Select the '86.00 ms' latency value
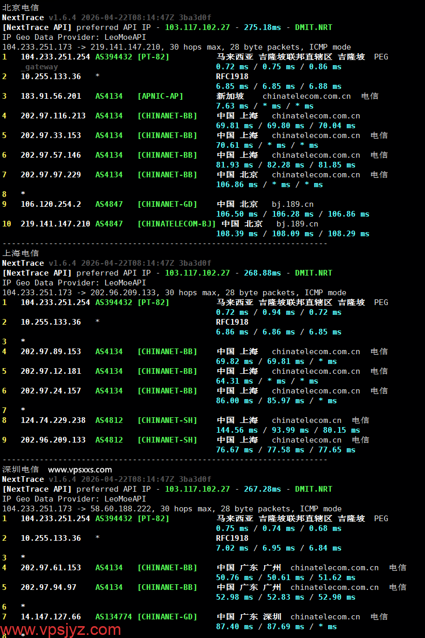The image size is (425, 638). (x=235, y=401)
